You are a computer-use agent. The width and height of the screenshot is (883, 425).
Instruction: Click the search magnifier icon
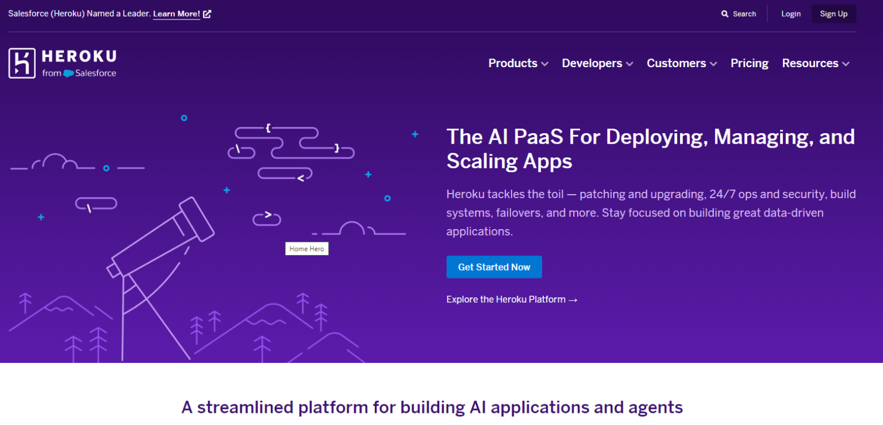(725, 13)
